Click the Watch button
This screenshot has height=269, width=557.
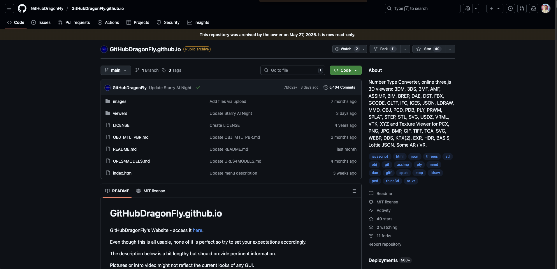[x=346, y=49]
